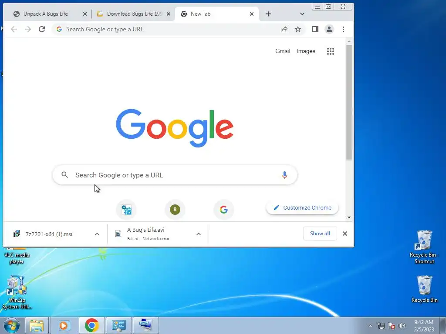The image size is (446, 334).
Task: Click Chrome icon on taskbar
Action: [91, 325]
